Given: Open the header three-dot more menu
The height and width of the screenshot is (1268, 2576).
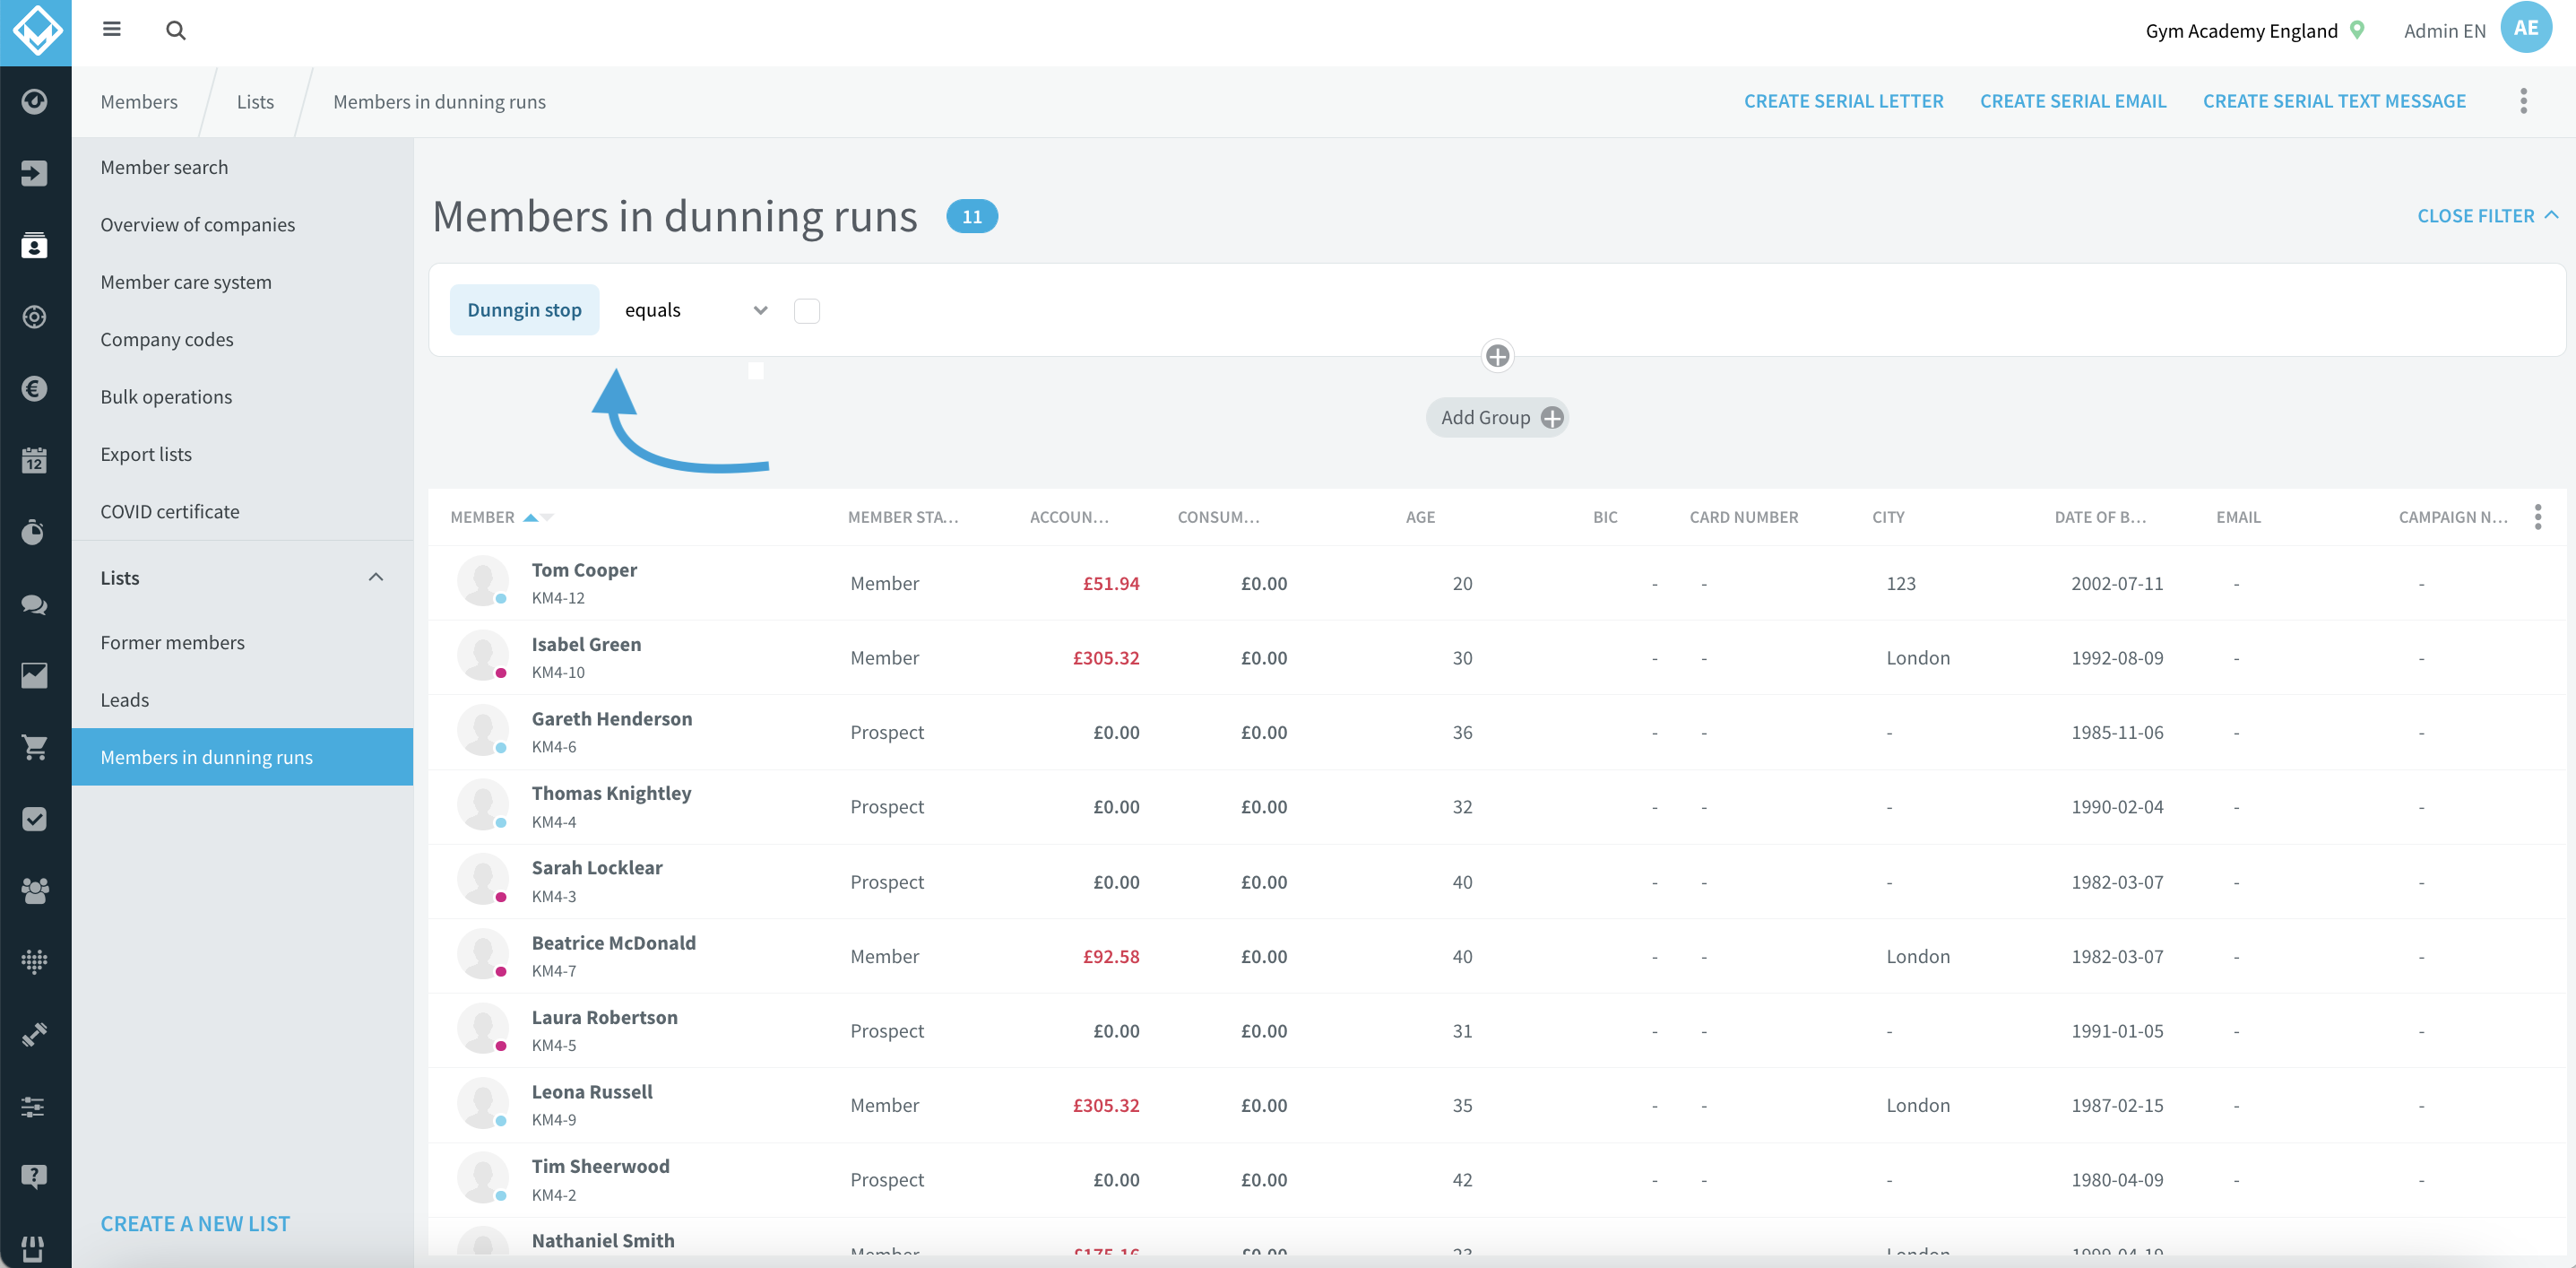Looking at the screenshot, I should [2524, 101].
